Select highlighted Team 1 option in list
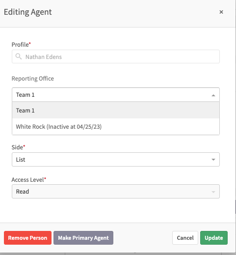This screenshot has width=236, height=255. (x=116, y=110)
